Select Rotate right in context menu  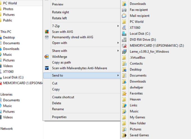pos(60,12)
